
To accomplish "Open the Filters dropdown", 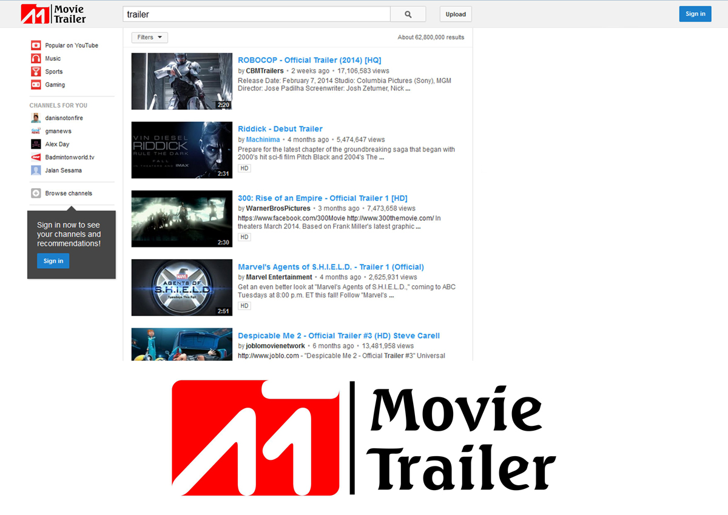I will (150, 38).
